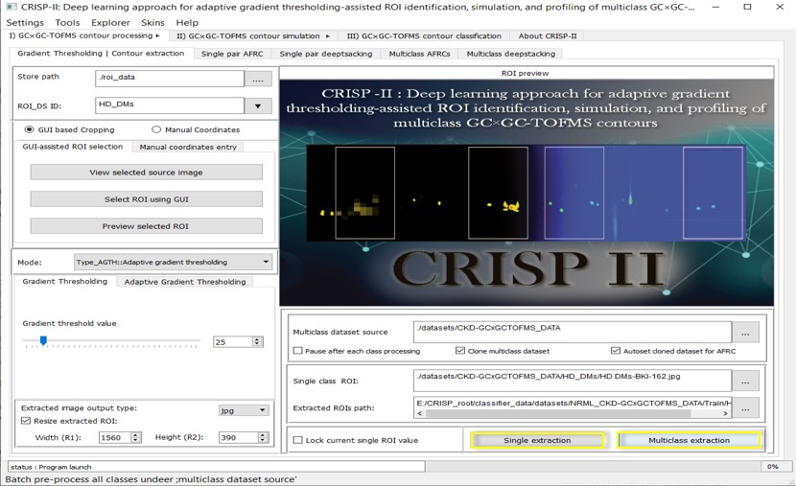The height and width of the screenshot is (486, 796).
Task: Switch to the Single pair AFRC tab
Action: [x=232, y=54]
